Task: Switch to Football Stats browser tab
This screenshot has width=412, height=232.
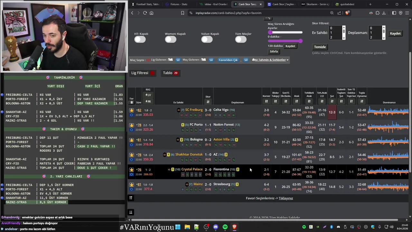Action: pyautogui.click(x=145, y=4)
